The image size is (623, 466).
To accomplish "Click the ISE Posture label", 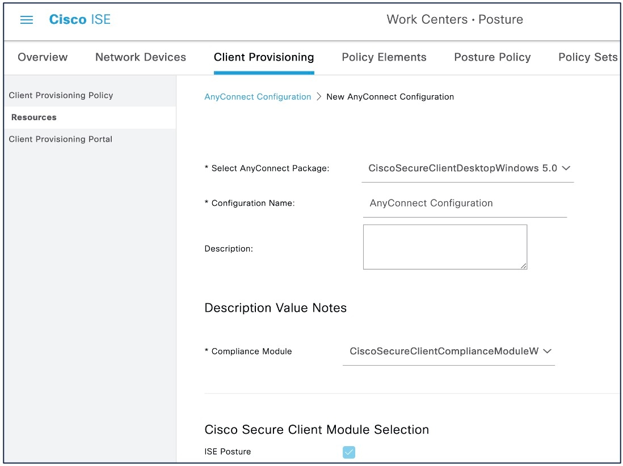I will (228, 452).
